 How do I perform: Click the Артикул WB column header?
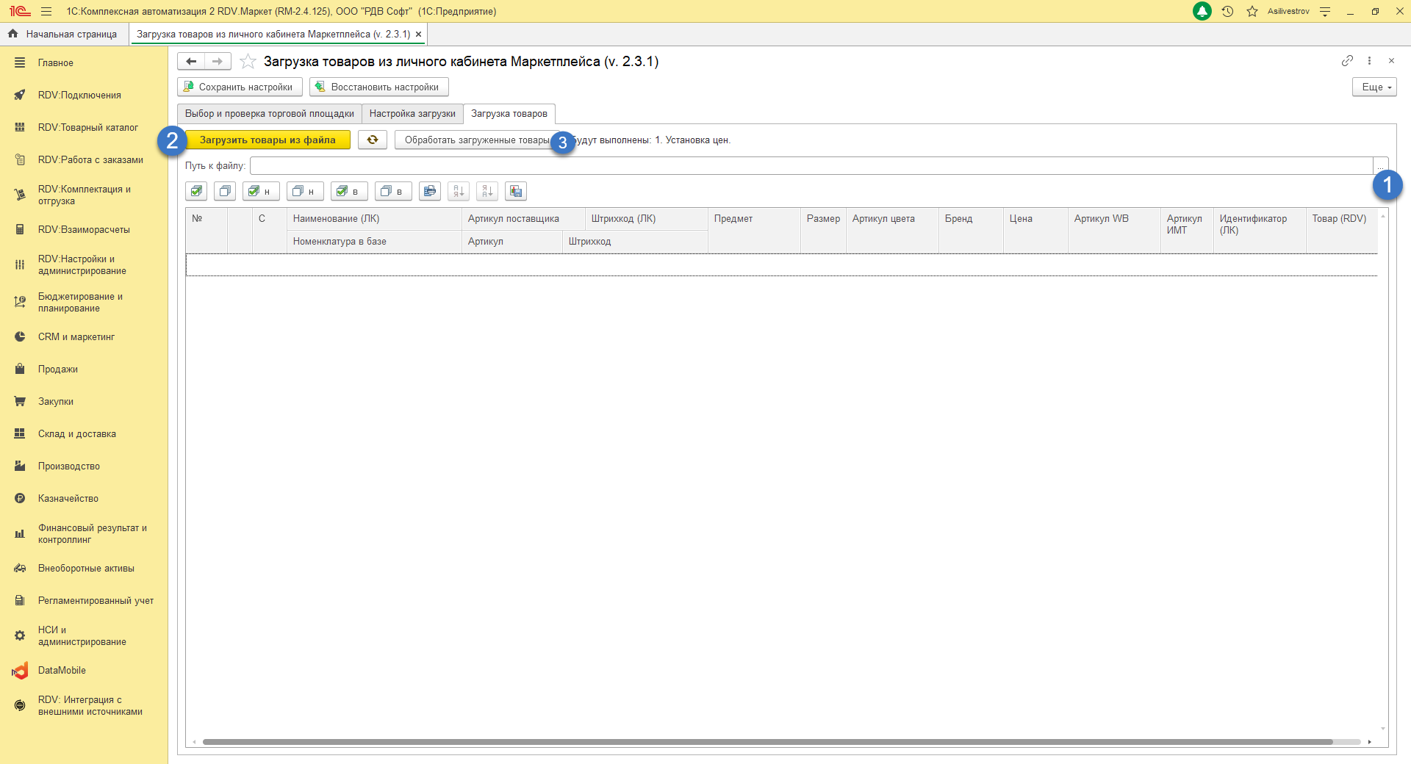click(x=1114, y=230)
